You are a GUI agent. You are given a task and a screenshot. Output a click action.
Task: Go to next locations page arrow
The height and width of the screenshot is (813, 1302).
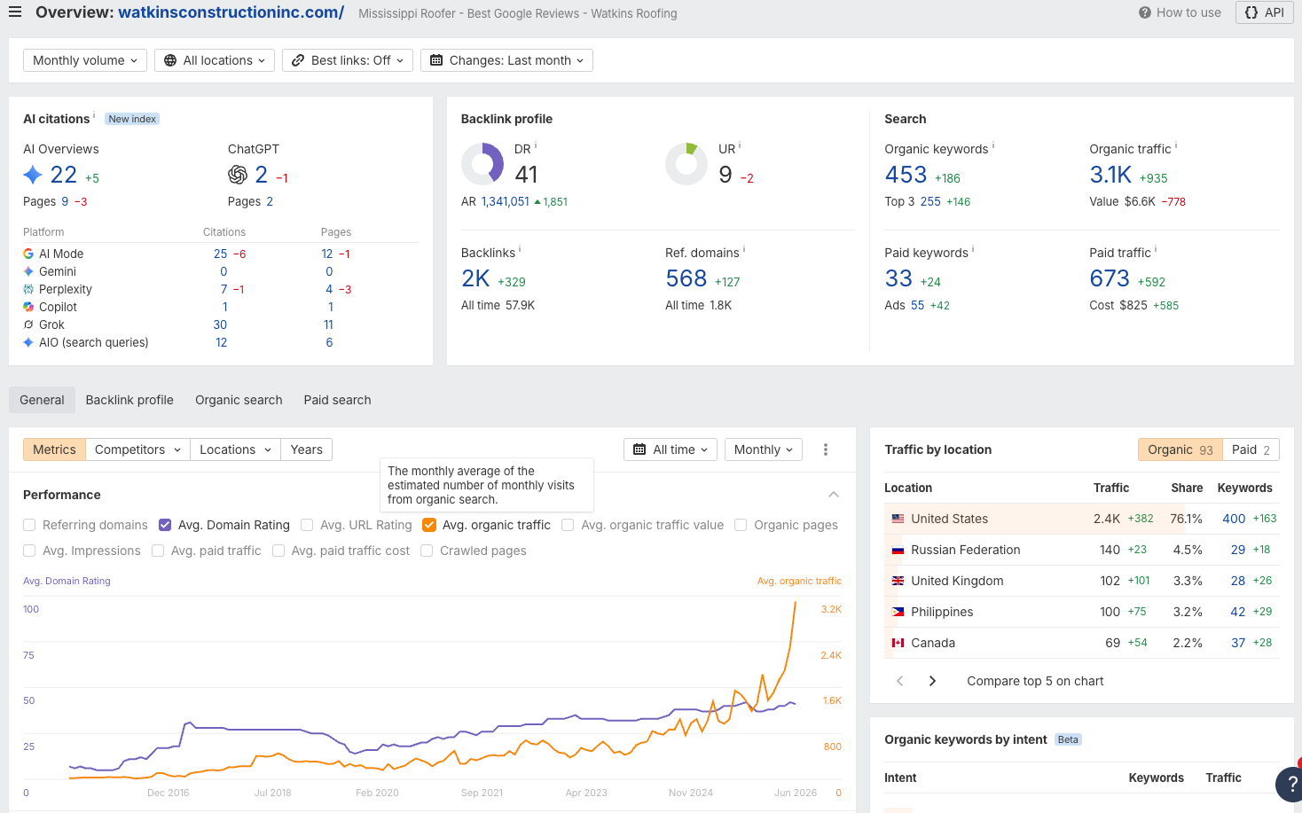932,681
